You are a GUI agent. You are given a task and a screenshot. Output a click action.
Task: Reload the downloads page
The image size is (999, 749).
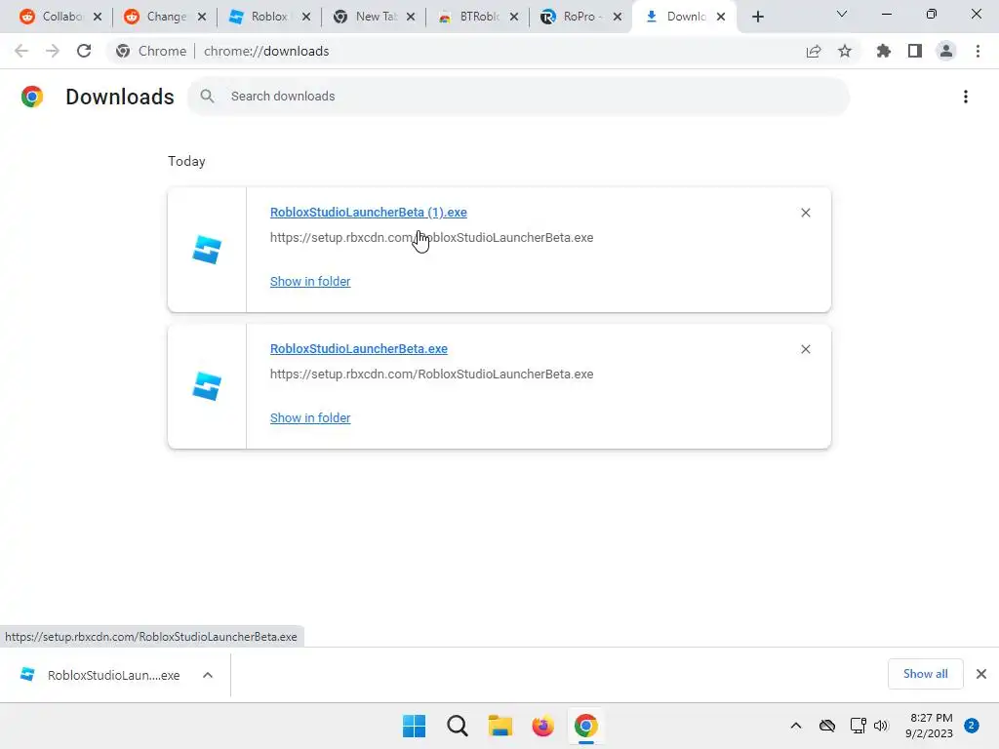(84, 51)
